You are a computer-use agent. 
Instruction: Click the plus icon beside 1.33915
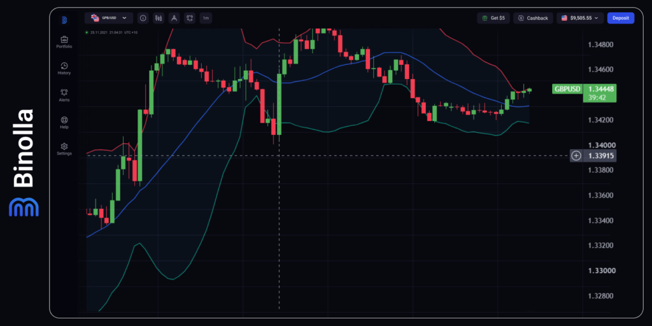[x=576, y=156]
